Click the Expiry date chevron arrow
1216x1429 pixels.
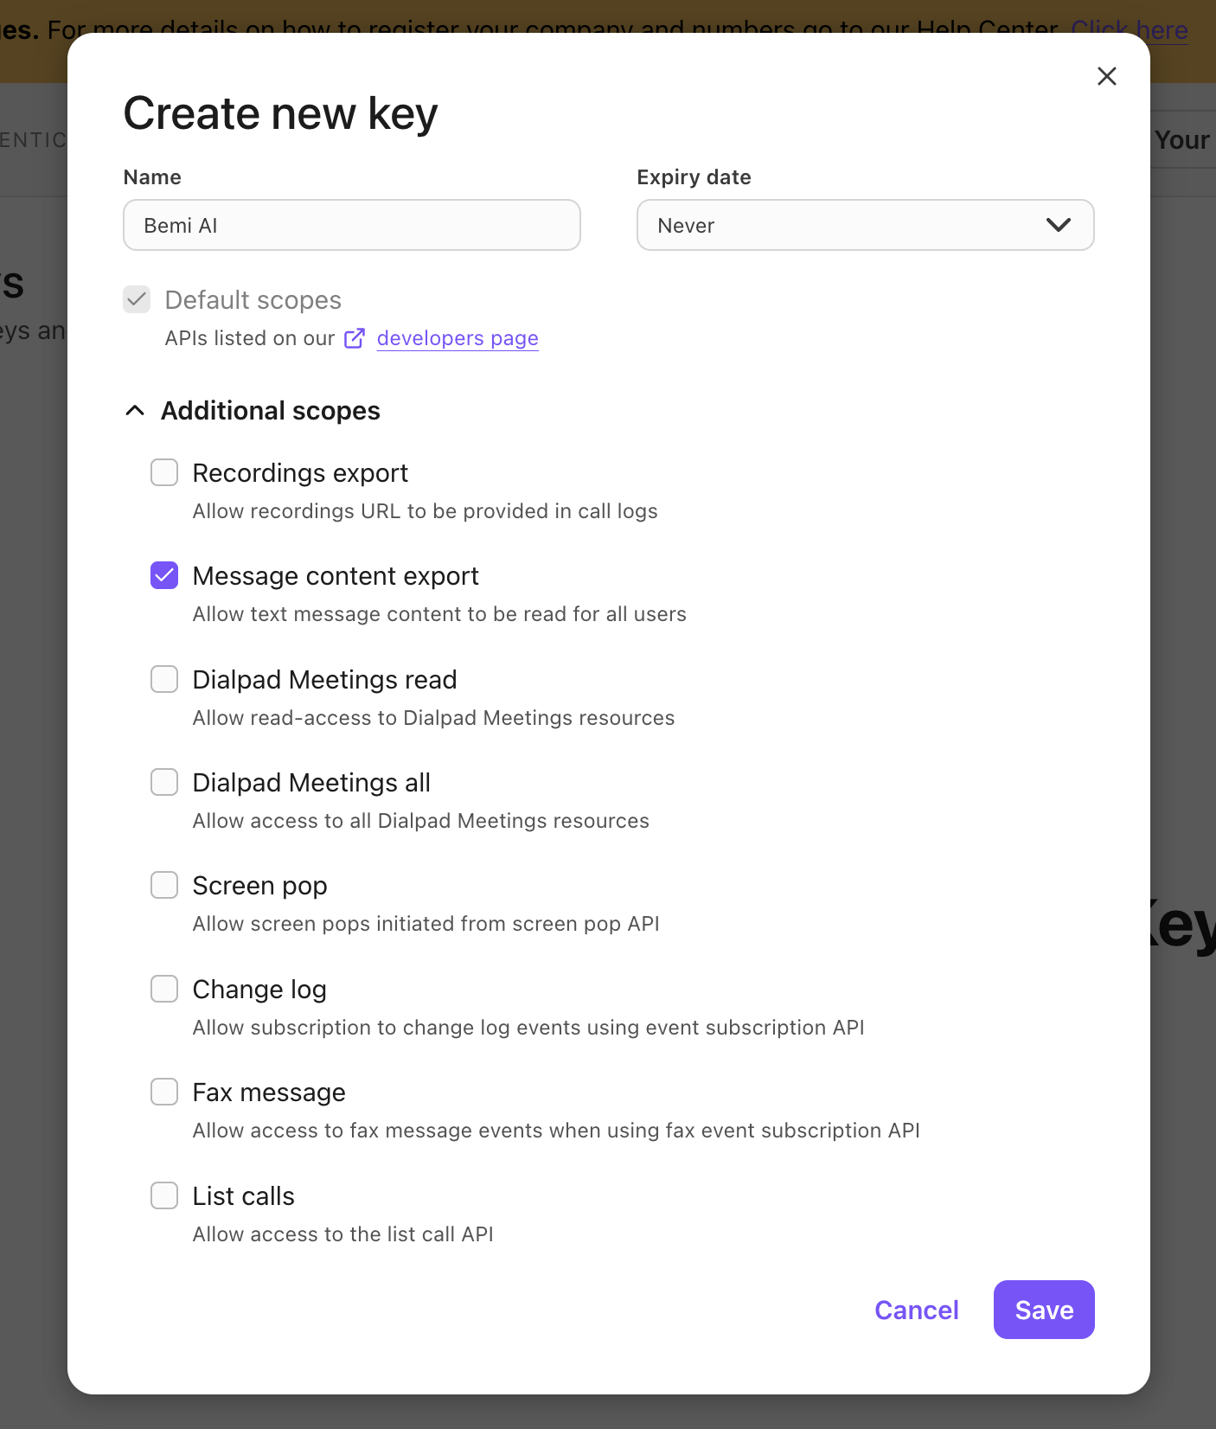pos(1058,225)
